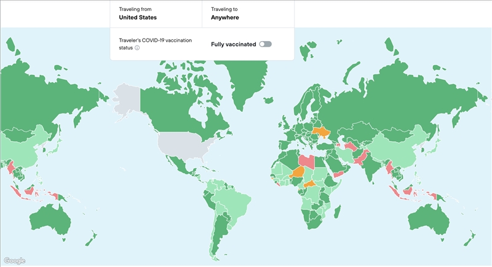The width and height of the screenshot is (492, 267).
Task: Click the vaccination status info icon
Action: click(x=137, y=47)
